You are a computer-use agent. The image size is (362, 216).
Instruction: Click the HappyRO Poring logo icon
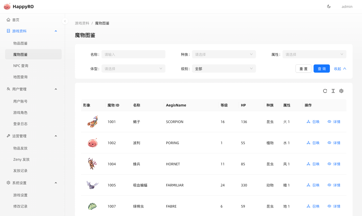pyautogui.click(x=7, y=6)
